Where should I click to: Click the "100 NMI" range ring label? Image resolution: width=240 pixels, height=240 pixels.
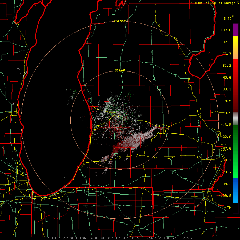120,21
